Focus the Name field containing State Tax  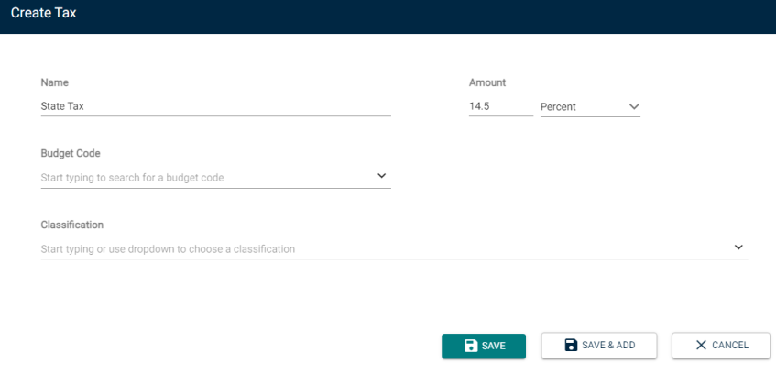click(216, 106)
